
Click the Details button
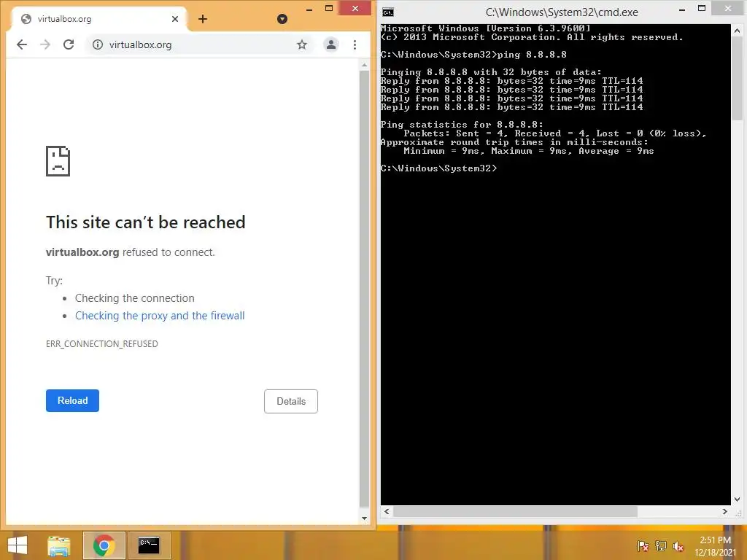(x=291, y=402)
